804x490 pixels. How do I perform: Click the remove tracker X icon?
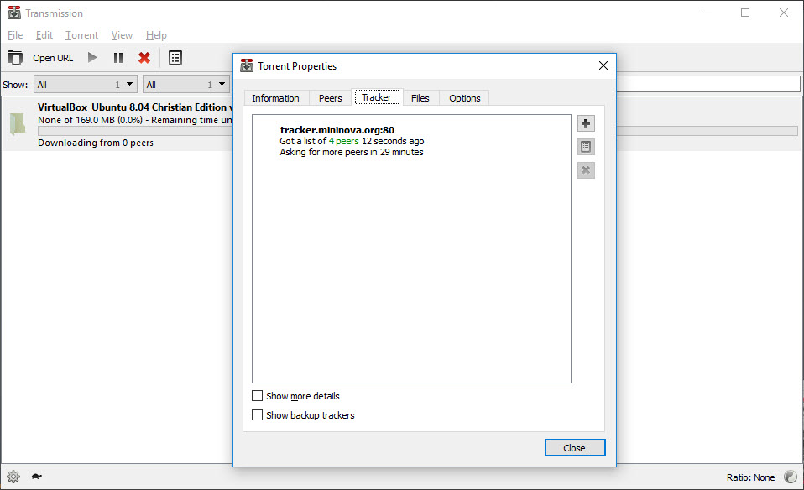586,170
